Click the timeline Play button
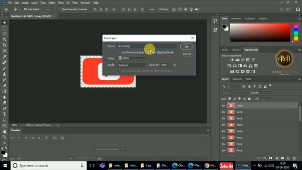The height and width of the screenshot is (170, 302). pos(26,138)
